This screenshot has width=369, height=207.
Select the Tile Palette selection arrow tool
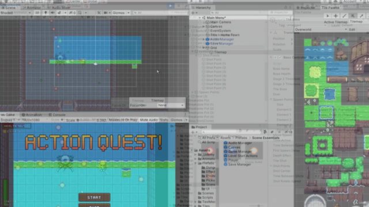click(x=327, y=16)
